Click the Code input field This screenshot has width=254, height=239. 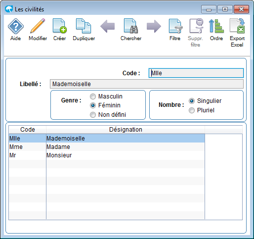tap(196, 73)
